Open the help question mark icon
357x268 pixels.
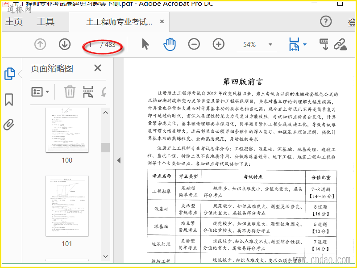(326, 21)
